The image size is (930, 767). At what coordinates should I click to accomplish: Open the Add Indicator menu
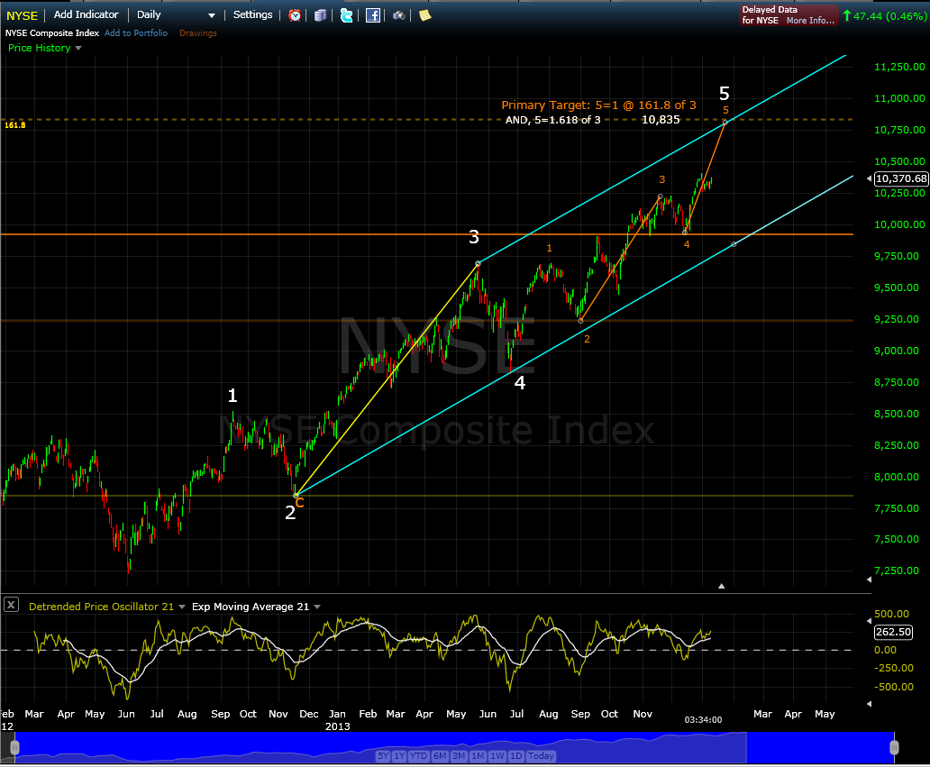pos(86,14)
